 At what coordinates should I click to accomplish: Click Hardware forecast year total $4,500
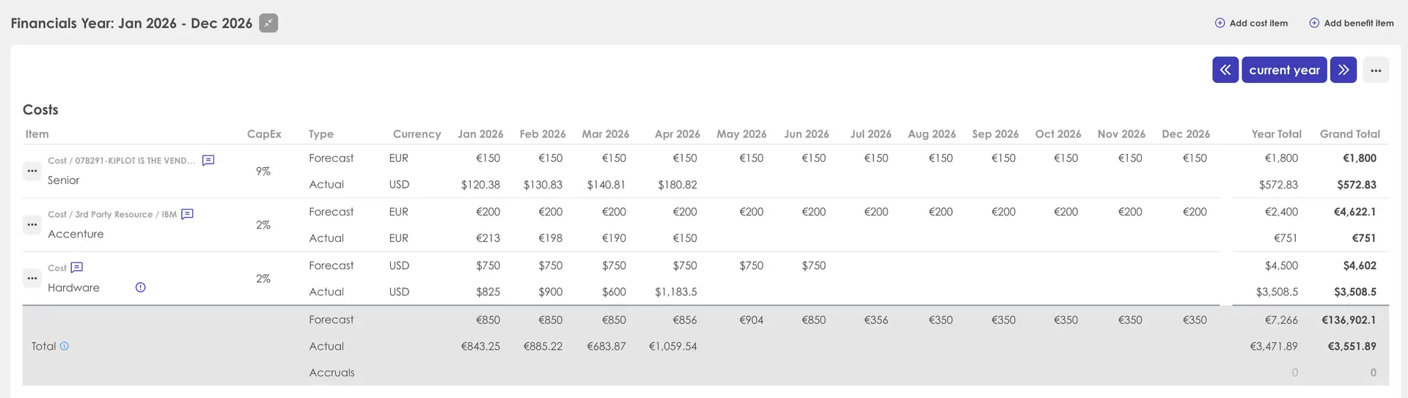coord(1281,265)
